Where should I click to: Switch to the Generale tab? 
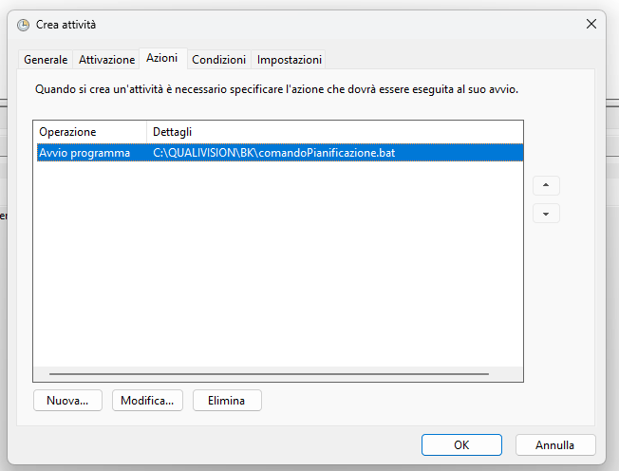pyautogui.click(x=46, y=59)
